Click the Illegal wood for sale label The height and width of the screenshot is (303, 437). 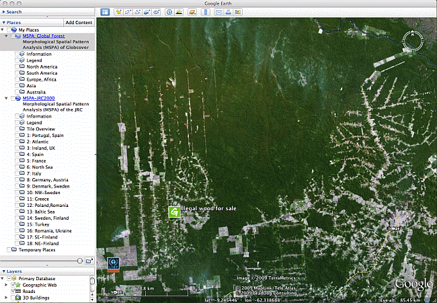point(208,208)
